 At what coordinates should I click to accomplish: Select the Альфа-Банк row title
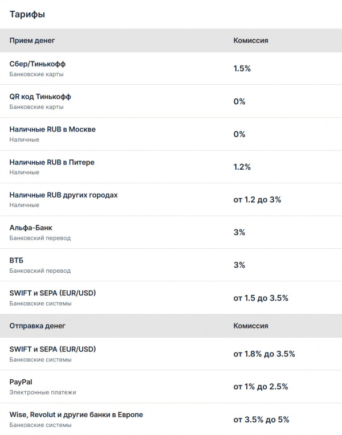pos(31,228)
